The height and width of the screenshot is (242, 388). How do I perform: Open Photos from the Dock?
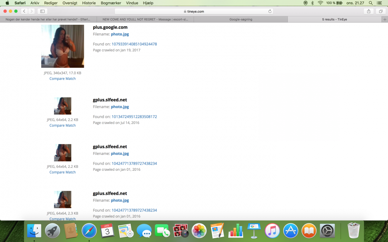click(x=199, y=231)
